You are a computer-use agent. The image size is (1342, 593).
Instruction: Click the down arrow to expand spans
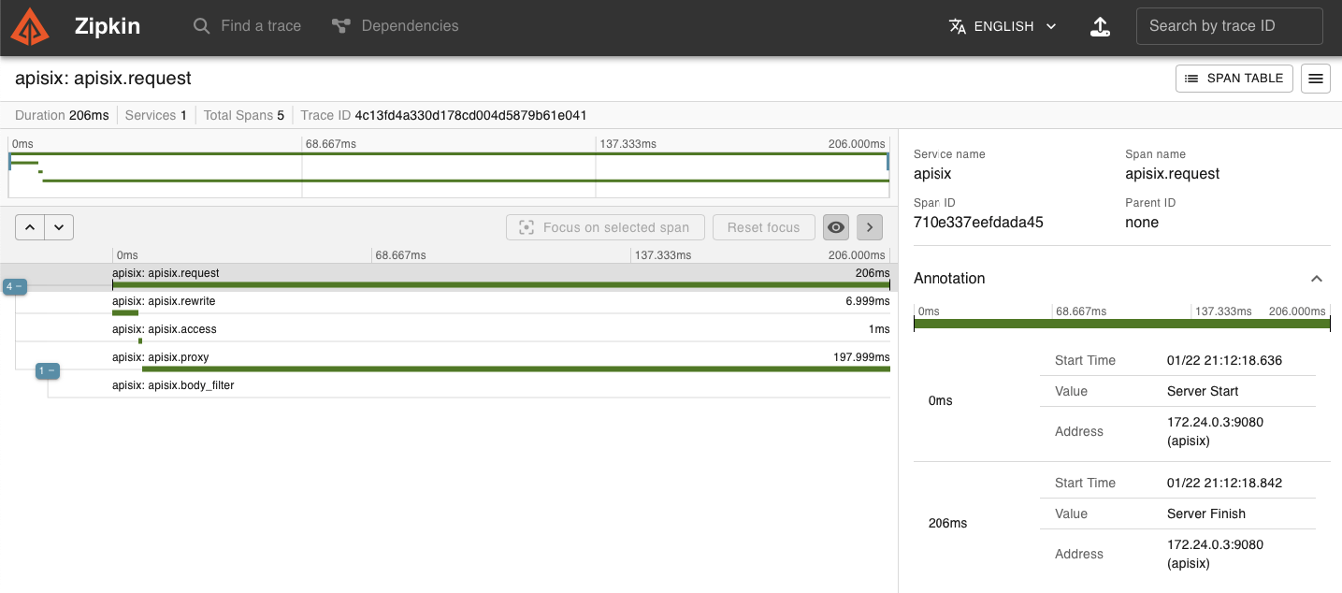click(59, 227)
